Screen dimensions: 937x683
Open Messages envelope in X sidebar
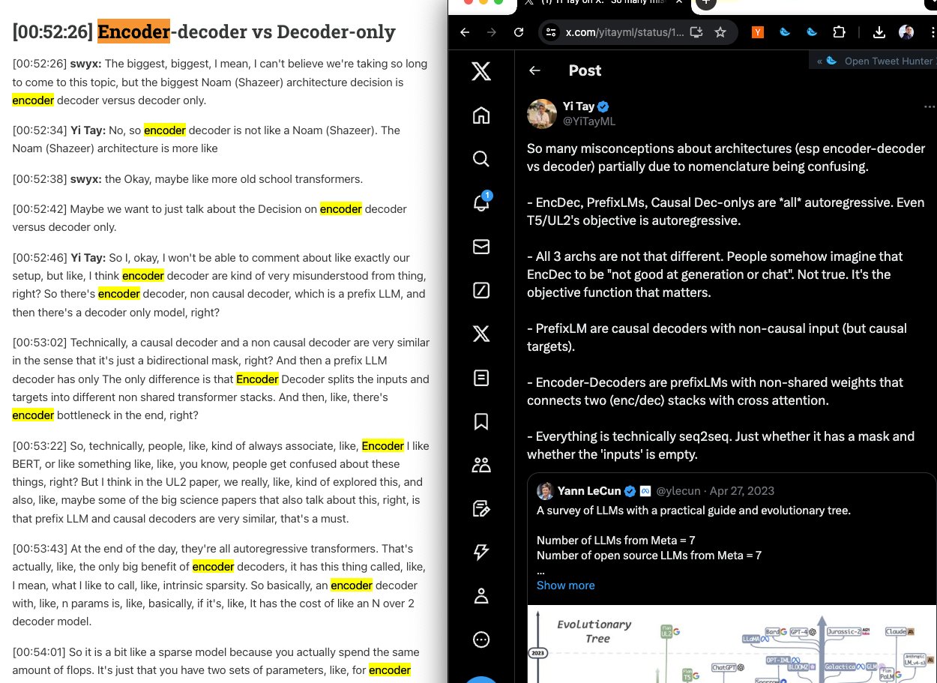[x=481, y=247]
